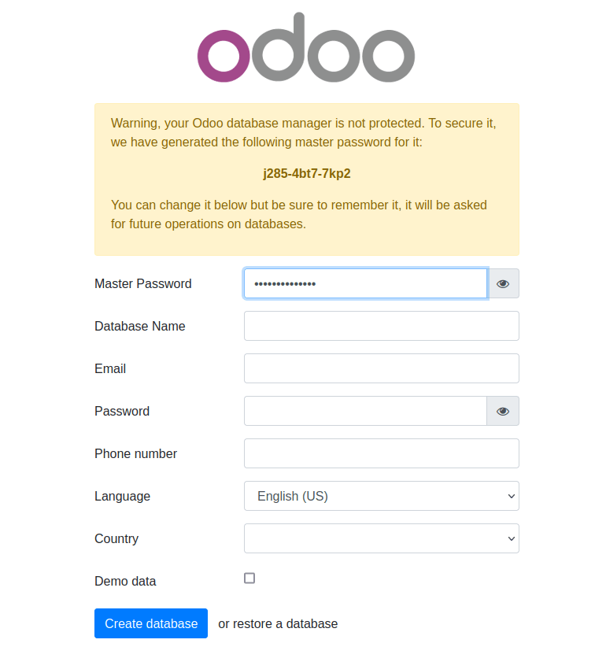Click the Odoo logo
Image resolution: width=606 pixels, height=658 pixels.
tap(305, 48)
